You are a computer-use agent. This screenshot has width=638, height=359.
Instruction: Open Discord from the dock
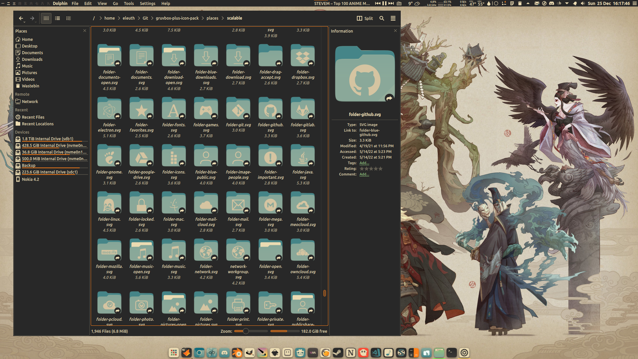[x=224, y=353]
